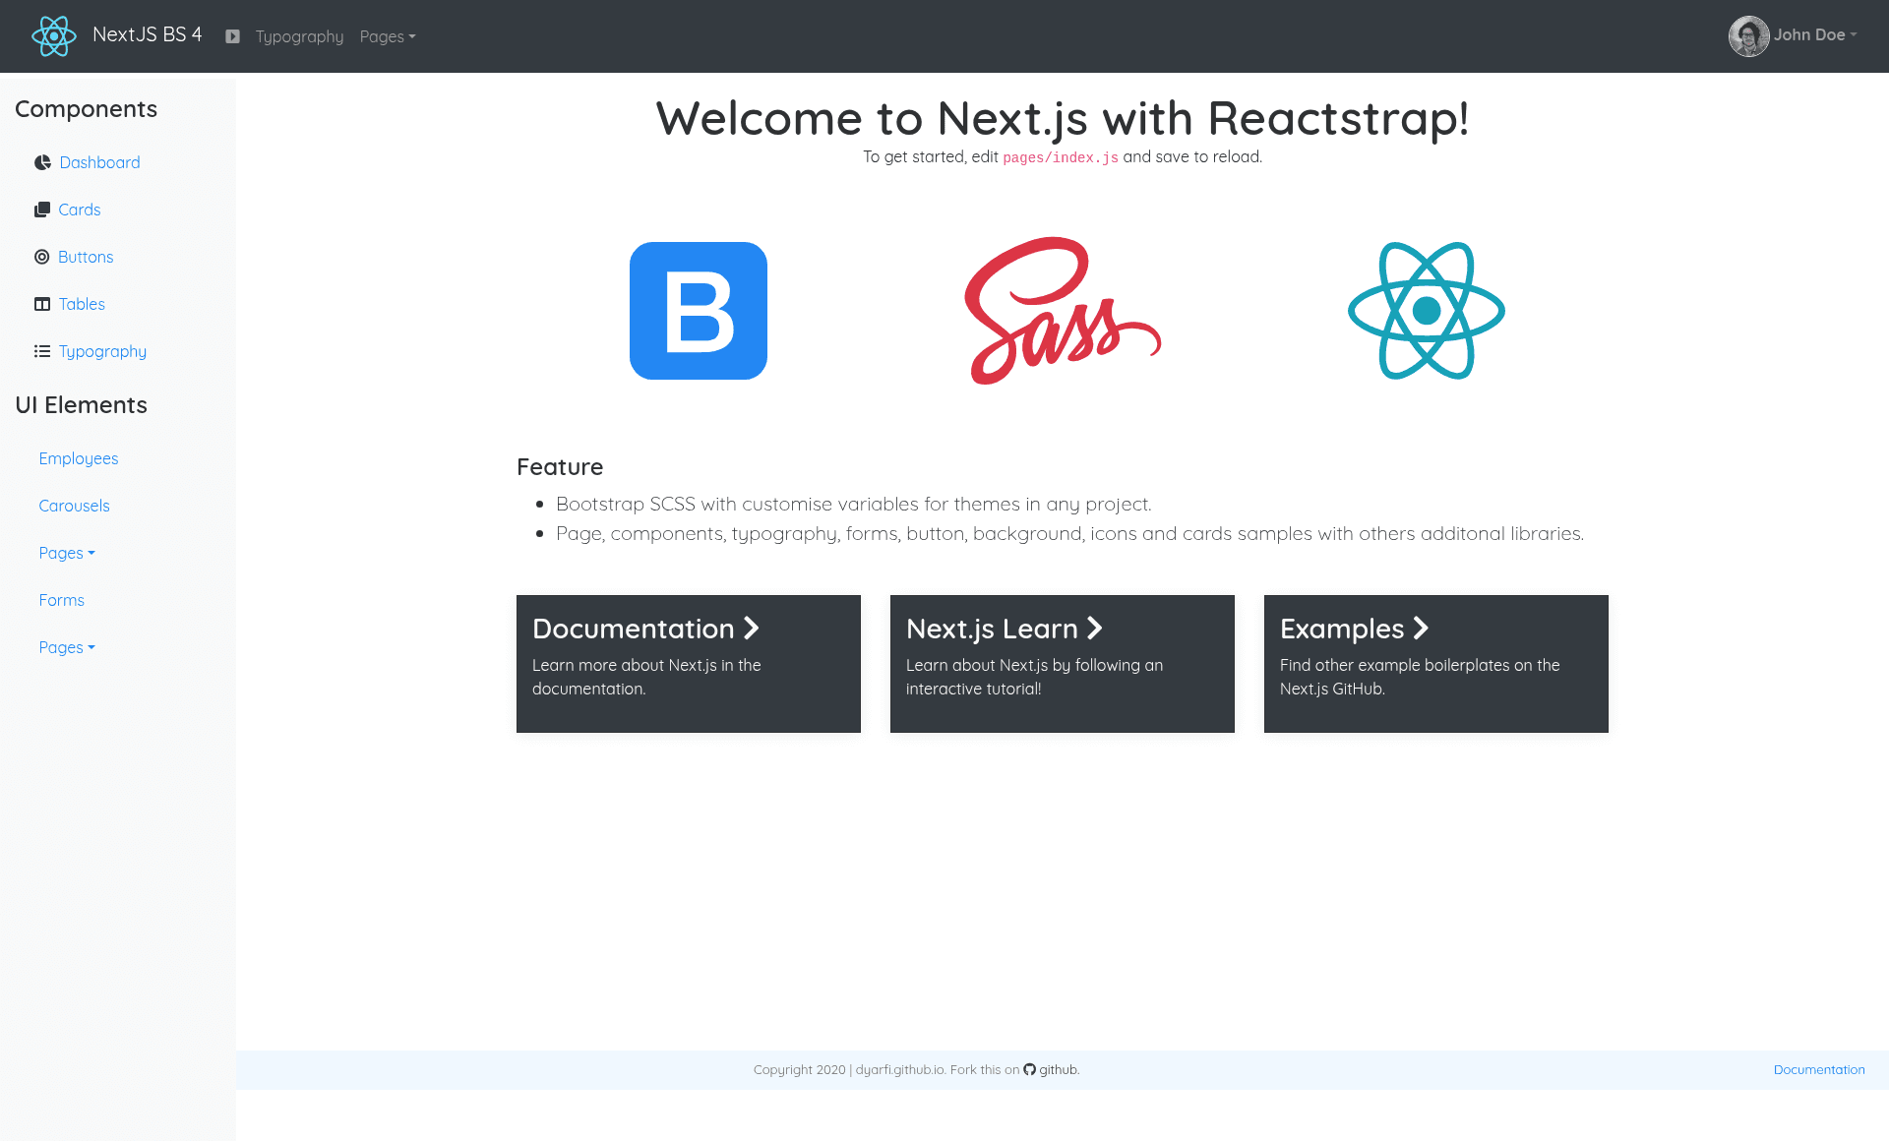Click the Welcome to Next.js with Reactstrap heading
This screenshot has height=1141, width=1889.
1063,118
